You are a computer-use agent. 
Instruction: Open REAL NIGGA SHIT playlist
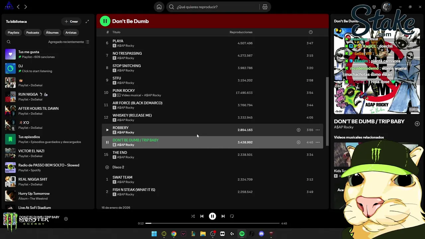(48, 182)
